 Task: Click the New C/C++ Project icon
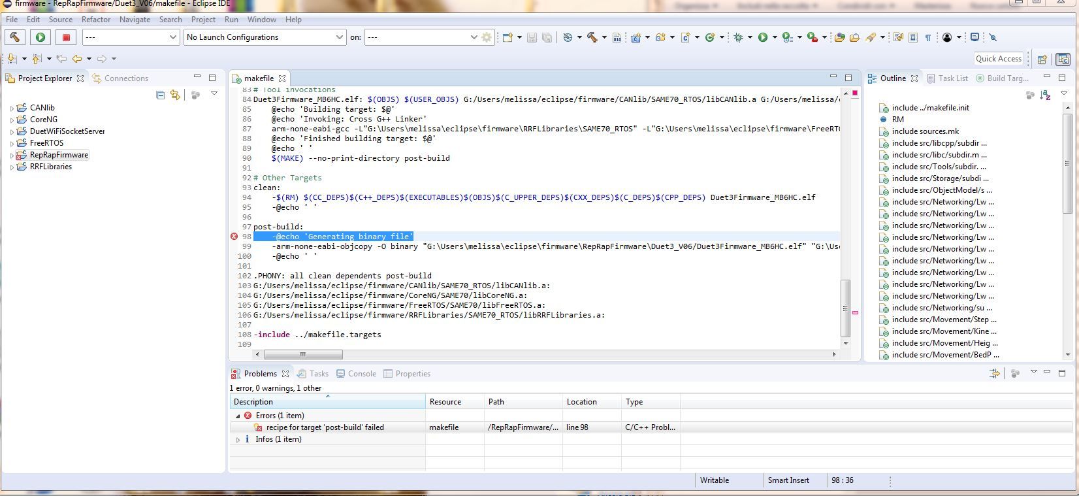[x=636, y=37]
